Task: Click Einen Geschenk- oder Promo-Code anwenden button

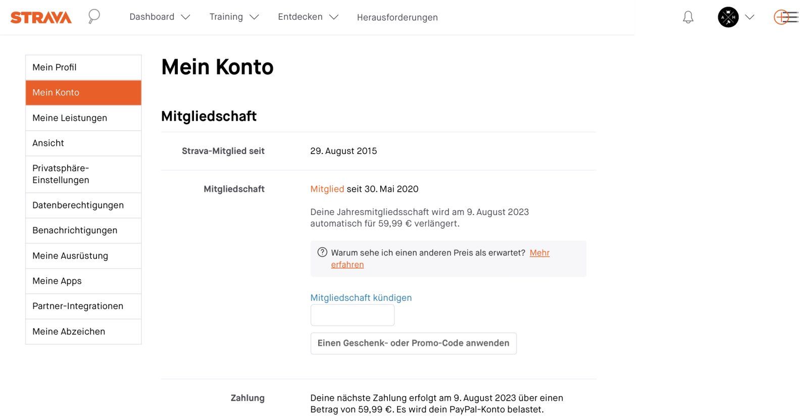Action: tap(413, 343)
